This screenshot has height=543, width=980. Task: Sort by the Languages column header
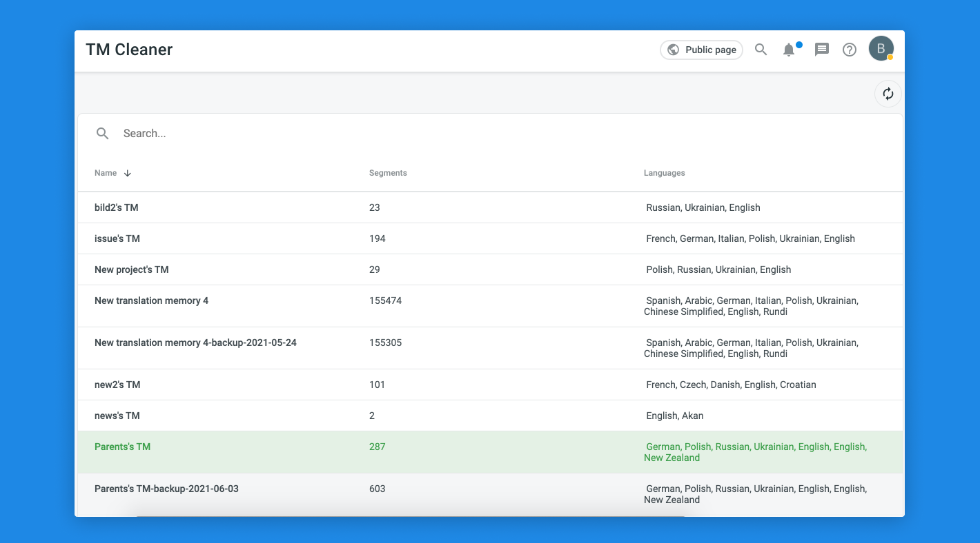[665, 173]
